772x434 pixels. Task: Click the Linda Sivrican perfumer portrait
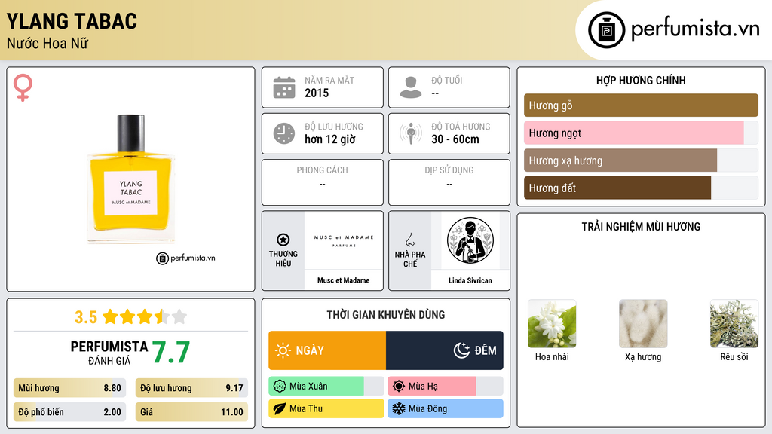click(x=470, y=240)
